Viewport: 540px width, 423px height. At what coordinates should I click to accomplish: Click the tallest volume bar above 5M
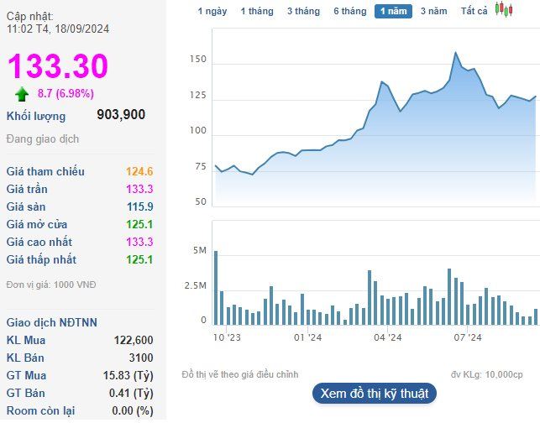pyautogui.click(x=216, y=288)
